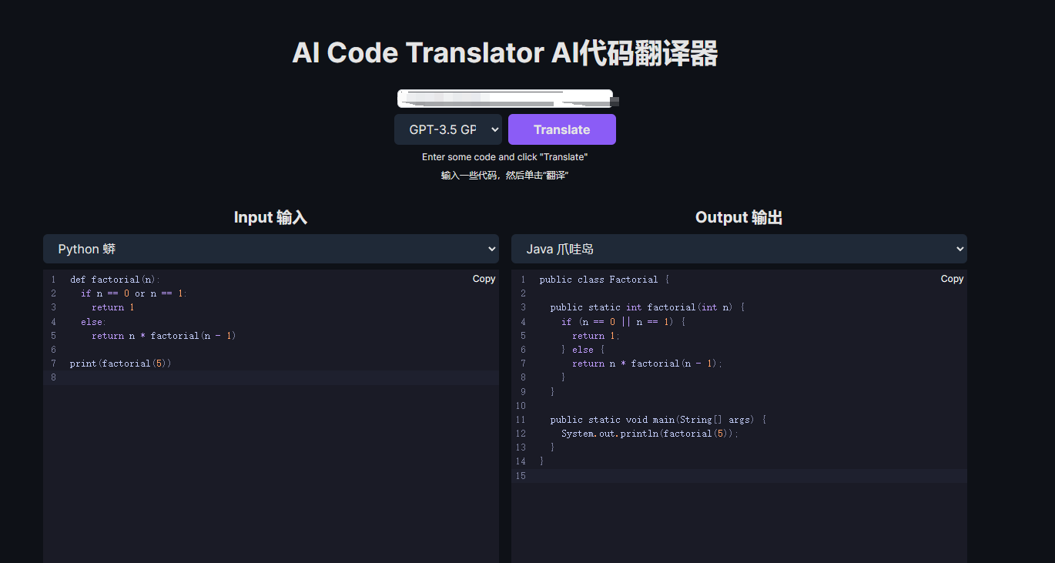Open the Python input language dropdown
Image resolution: width=1055 pixels, height=563 pixels.
pyautogui.click(x=271, y=249)
